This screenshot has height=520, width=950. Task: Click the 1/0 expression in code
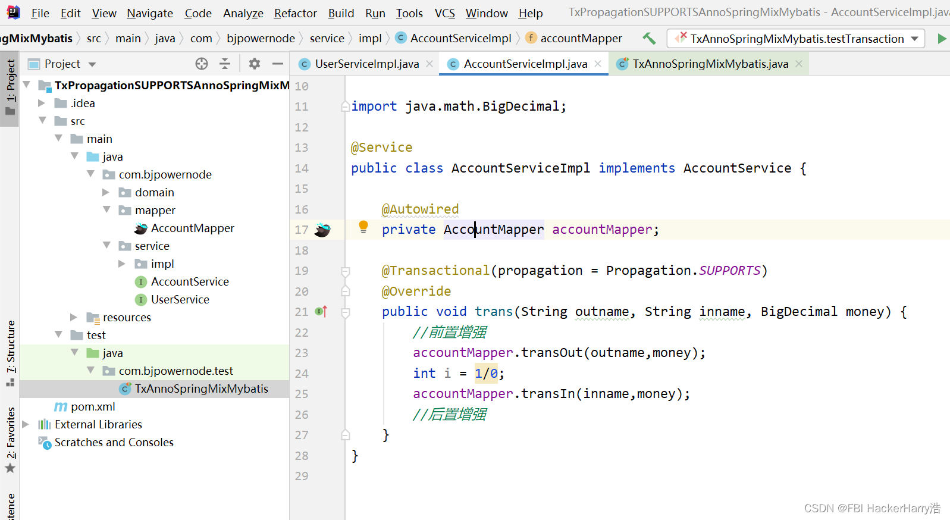tap(486, 374)
